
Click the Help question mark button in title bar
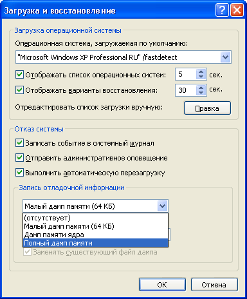coord(222,10)
